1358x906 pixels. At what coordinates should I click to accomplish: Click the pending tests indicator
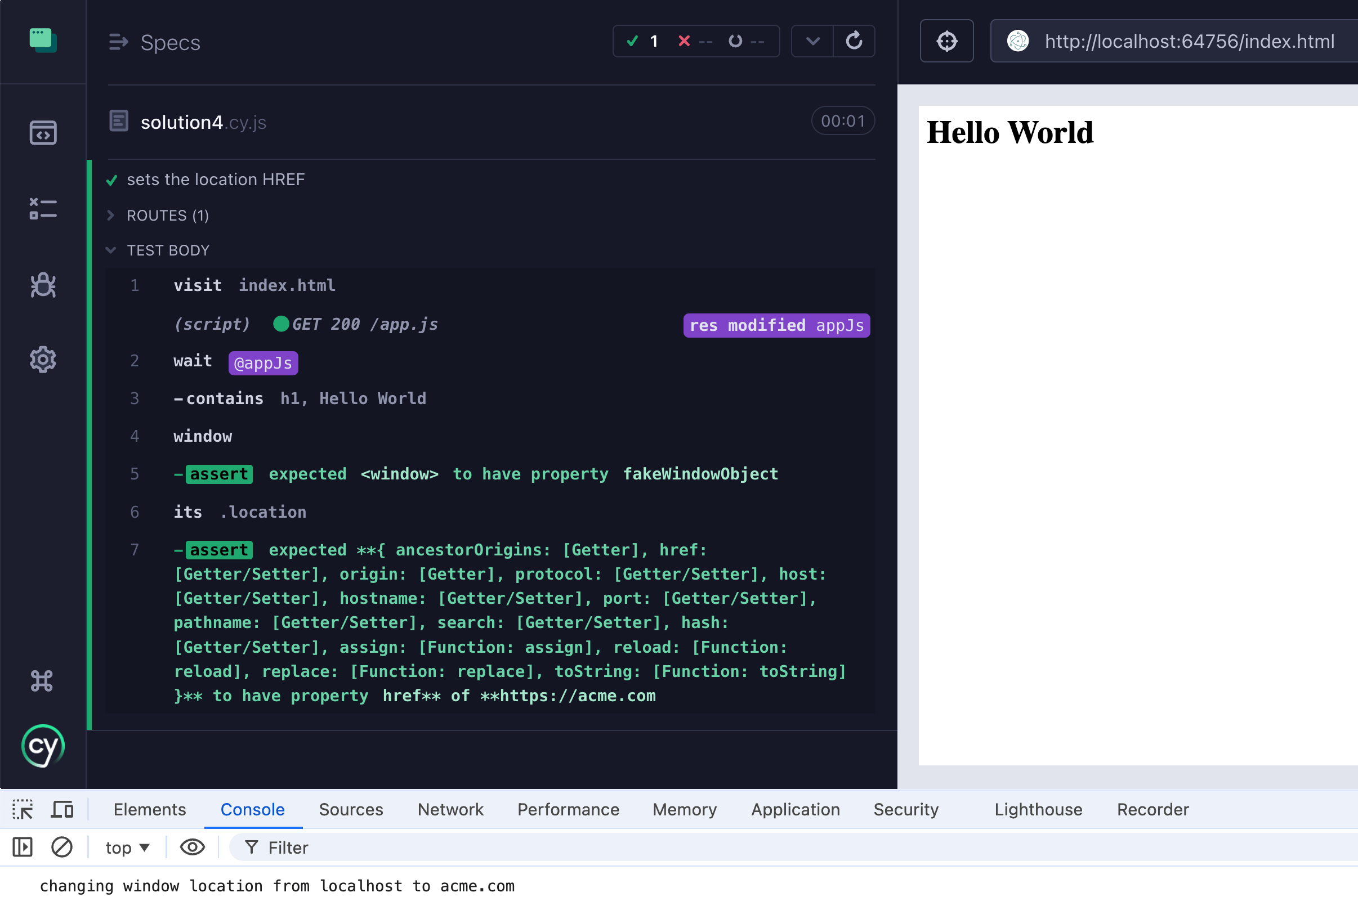coord(747,41)
